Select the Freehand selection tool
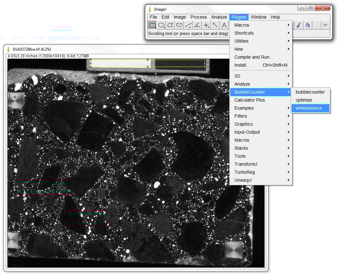 coord(180,25)
